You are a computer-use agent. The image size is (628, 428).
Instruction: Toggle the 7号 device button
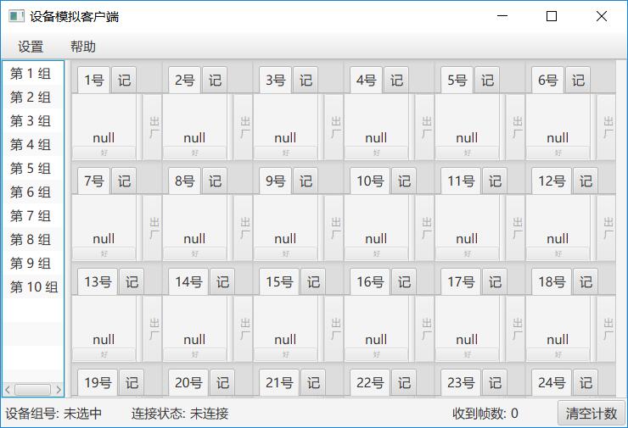tap(93, 181)
